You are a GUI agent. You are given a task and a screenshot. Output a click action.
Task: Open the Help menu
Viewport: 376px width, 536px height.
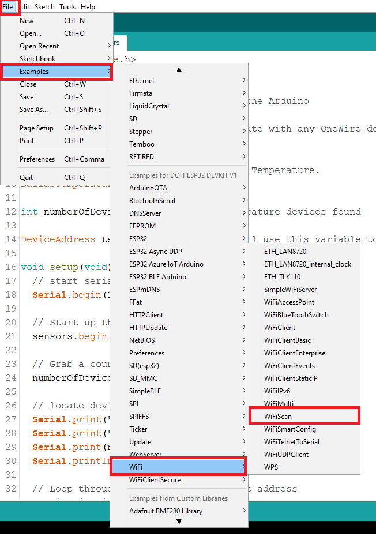[88, 7]
